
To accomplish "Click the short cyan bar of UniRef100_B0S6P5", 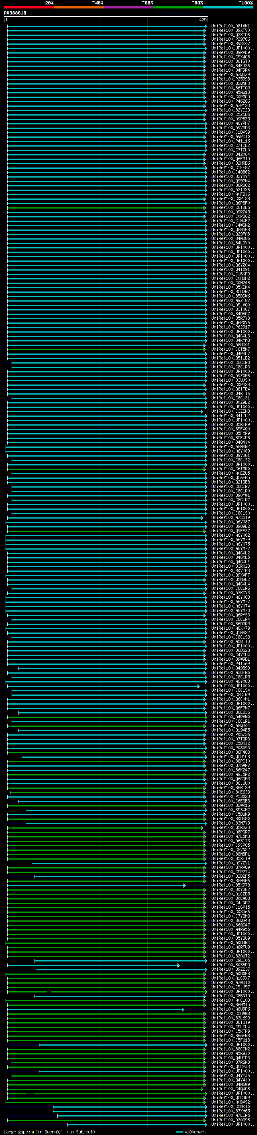I will pos(93,965).
